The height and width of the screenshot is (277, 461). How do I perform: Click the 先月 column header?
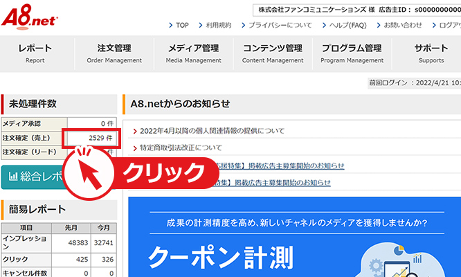point(71,228)
